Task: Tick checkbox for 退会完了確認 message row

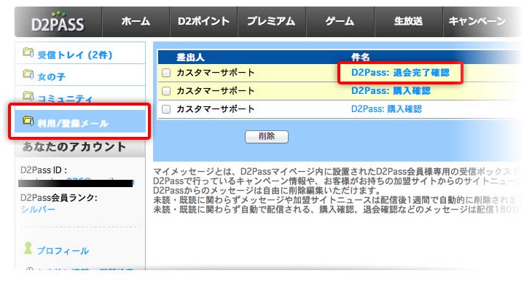Action: coord(166,73)
